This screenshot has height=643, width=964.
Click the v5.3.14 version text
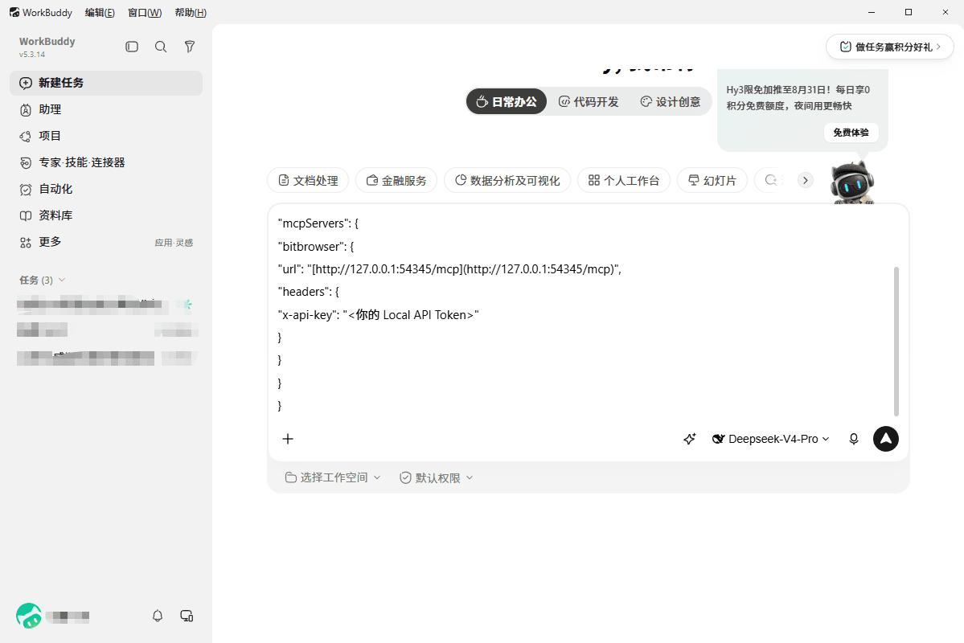click(x=32, y=55)
